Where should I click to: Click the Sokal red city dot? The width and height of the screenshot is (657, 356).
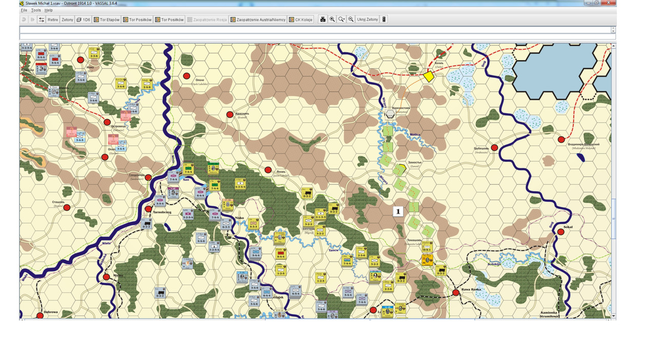(x=561, y=232)
